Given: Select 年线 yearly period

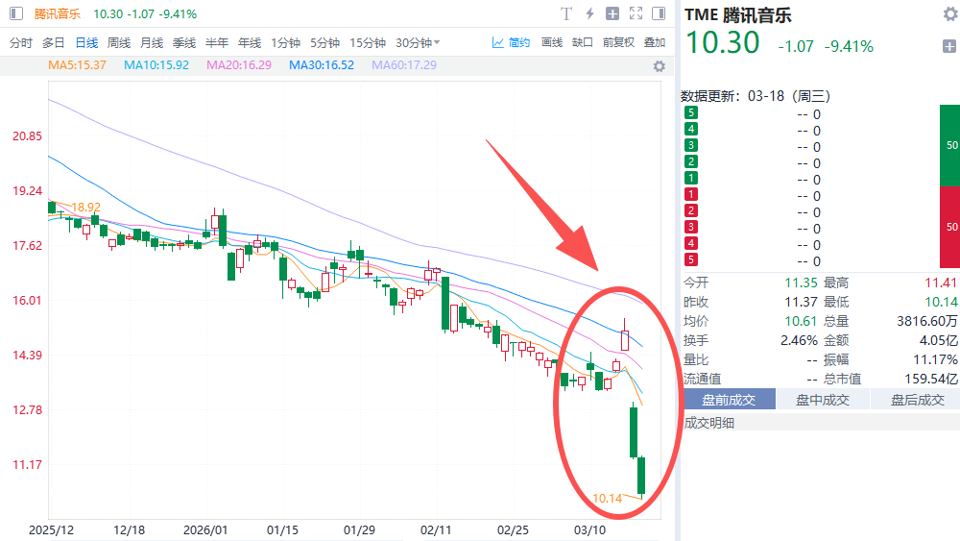Looking at the screenshot, I should point(250,43).
